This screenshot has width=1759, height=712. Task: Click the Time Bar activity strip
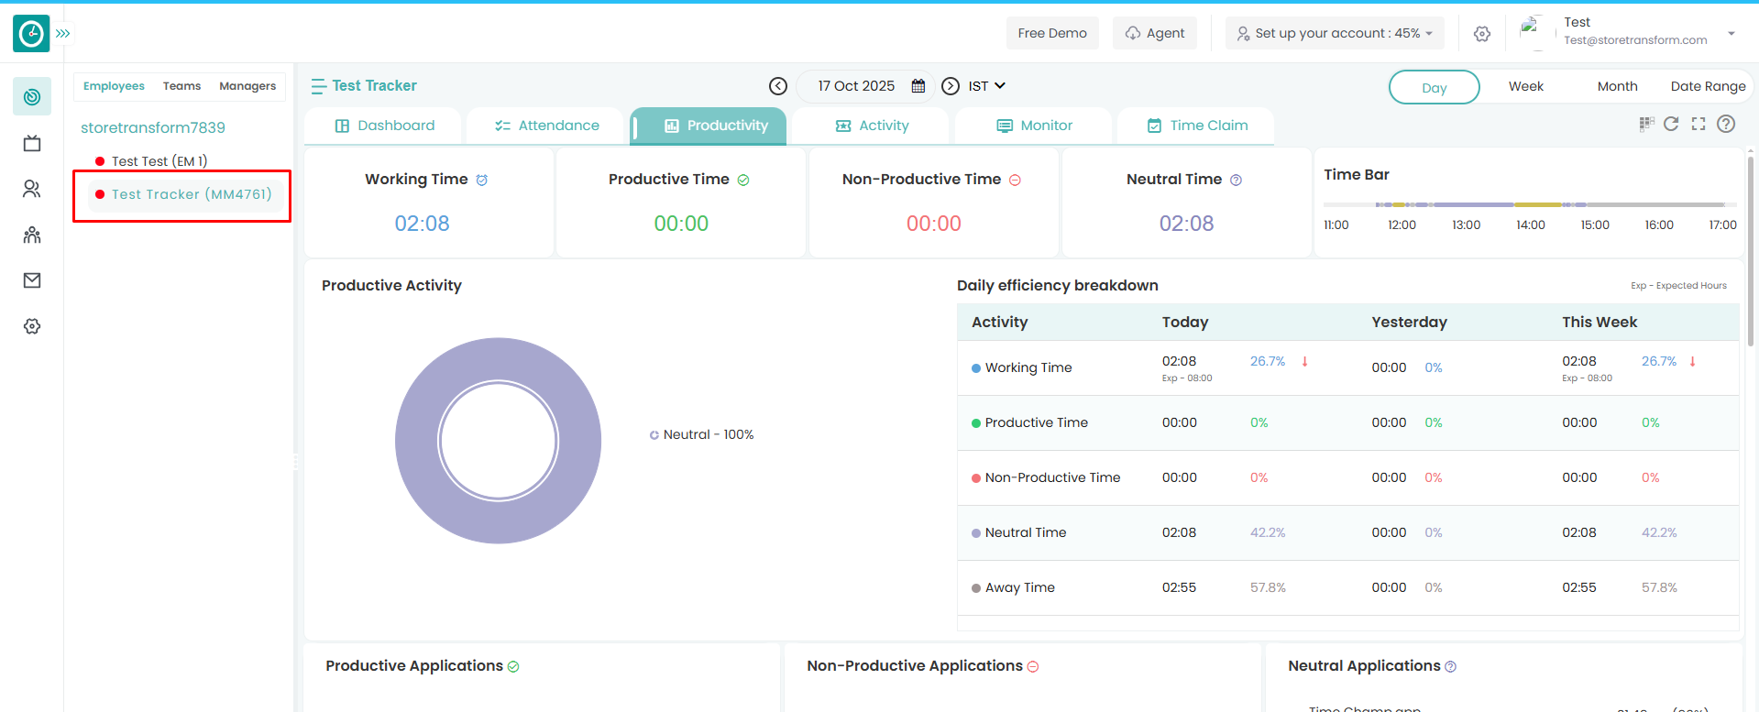1529,204
